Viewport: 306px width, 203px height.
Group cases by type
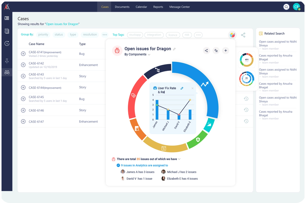[73, 35]
